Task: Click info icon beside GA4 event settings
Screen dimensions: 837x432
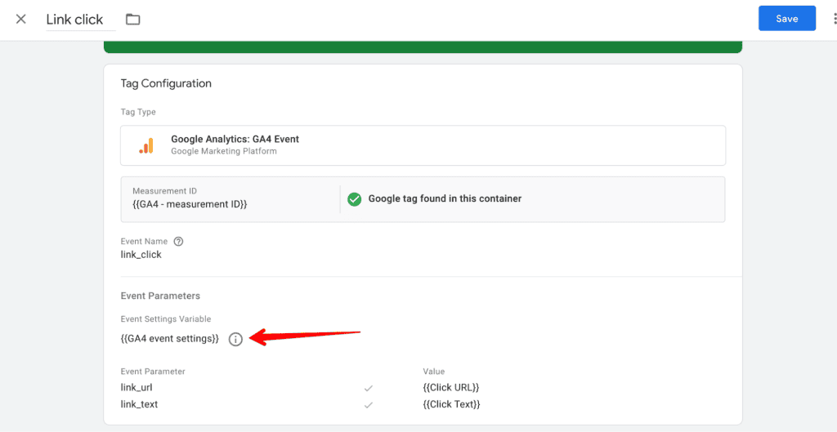Action: 235,339
